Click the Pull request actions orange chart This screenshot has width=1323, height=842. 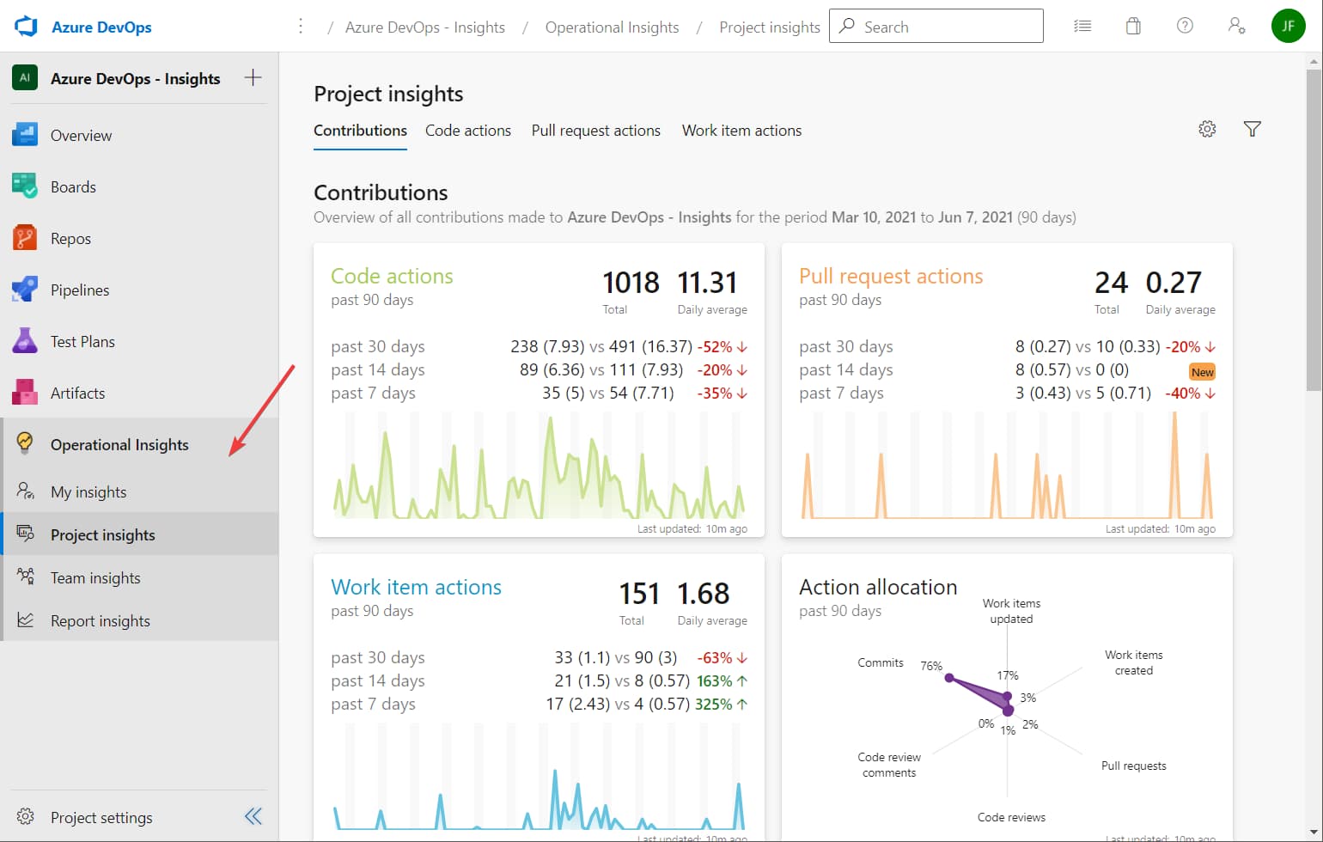[x=1007, y=466]
